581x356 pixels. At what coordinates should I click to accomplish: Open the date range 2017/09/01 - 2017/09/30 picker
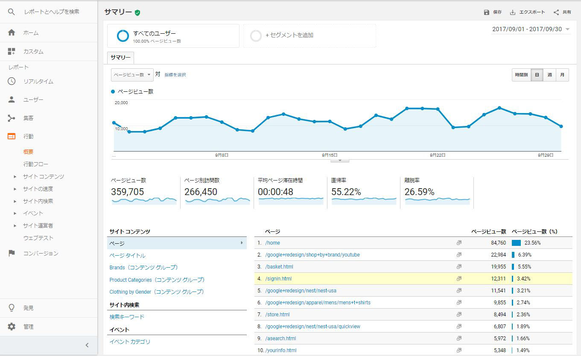tap(531, 29)
